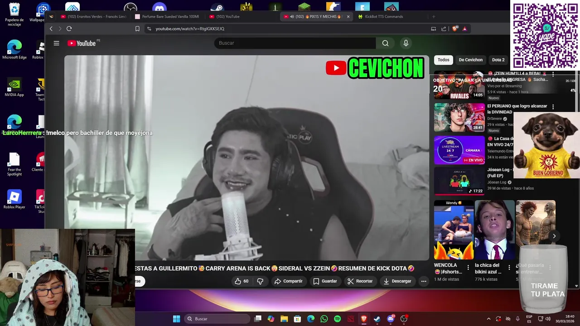The height and width of the screenshot is (326, 580).
Task: Start voice search with the microphone icon
Action: [406, 43]
